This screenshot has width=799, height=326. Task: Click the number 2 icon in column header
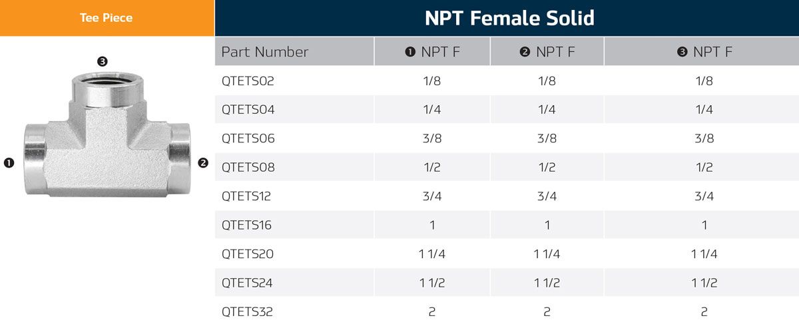[525, 52]
